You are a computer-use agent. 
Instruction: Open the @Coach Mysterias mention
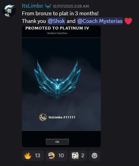click(x=100, y=21)
